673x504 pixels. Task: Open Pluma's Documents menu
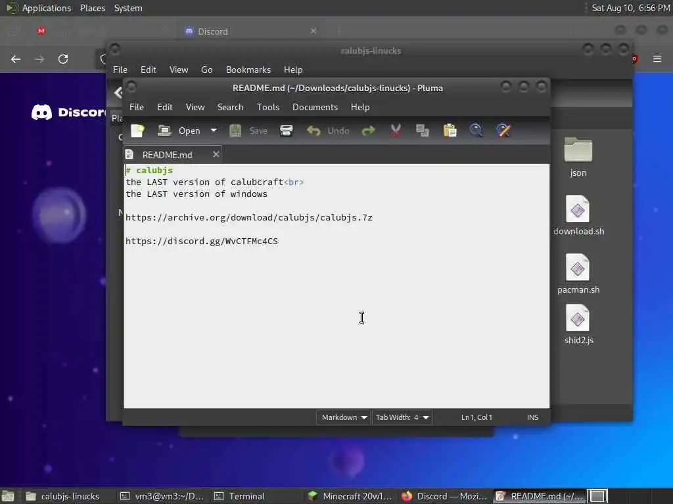[315, 107]
